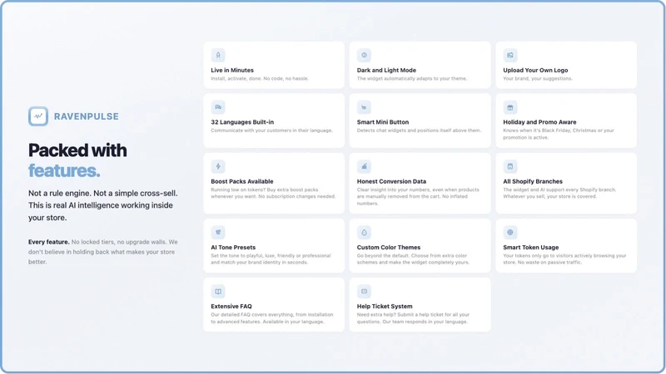Click "Our detailed FAQ covers everything" description
This screenshot has width=666, height=374.
click(272, 318)
